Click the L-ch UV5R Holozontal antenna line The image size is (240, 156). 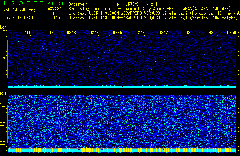pyautogui.click(x=154, y=13)
